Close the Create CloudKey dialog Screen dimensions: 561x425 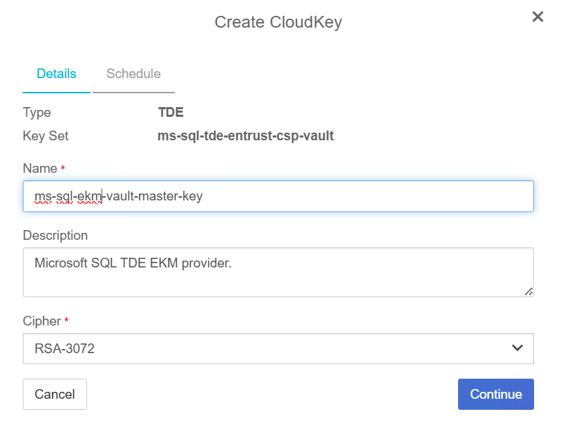[538, 17]
